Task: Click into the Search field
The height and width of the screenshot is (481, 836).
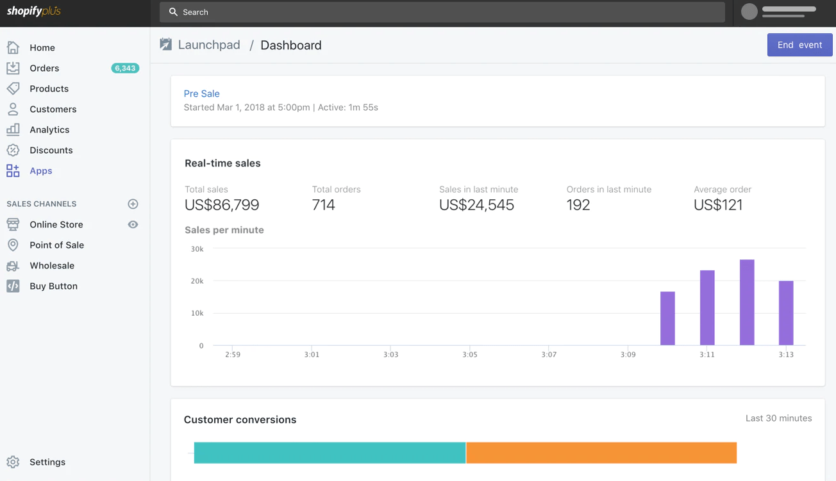Action: (442, 12)
